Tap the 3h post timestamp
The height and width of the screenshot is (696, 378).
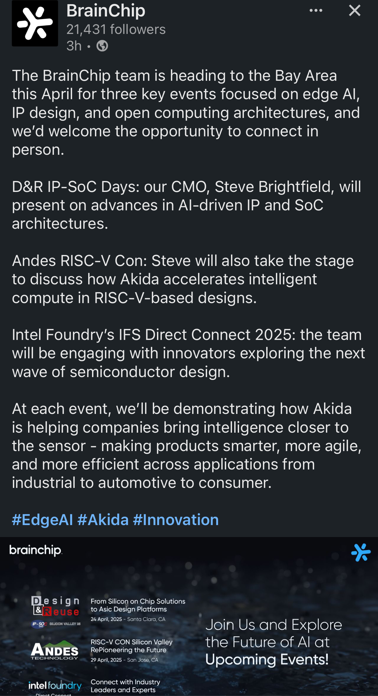click(x=74, y=46)
